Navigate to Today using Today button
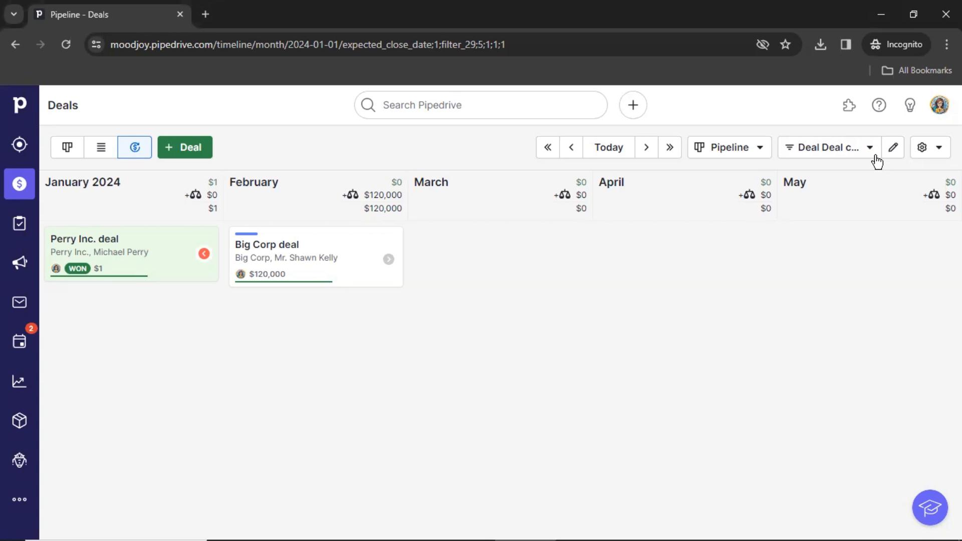Screen dimensions: 962x541 (x=608, y=147)
